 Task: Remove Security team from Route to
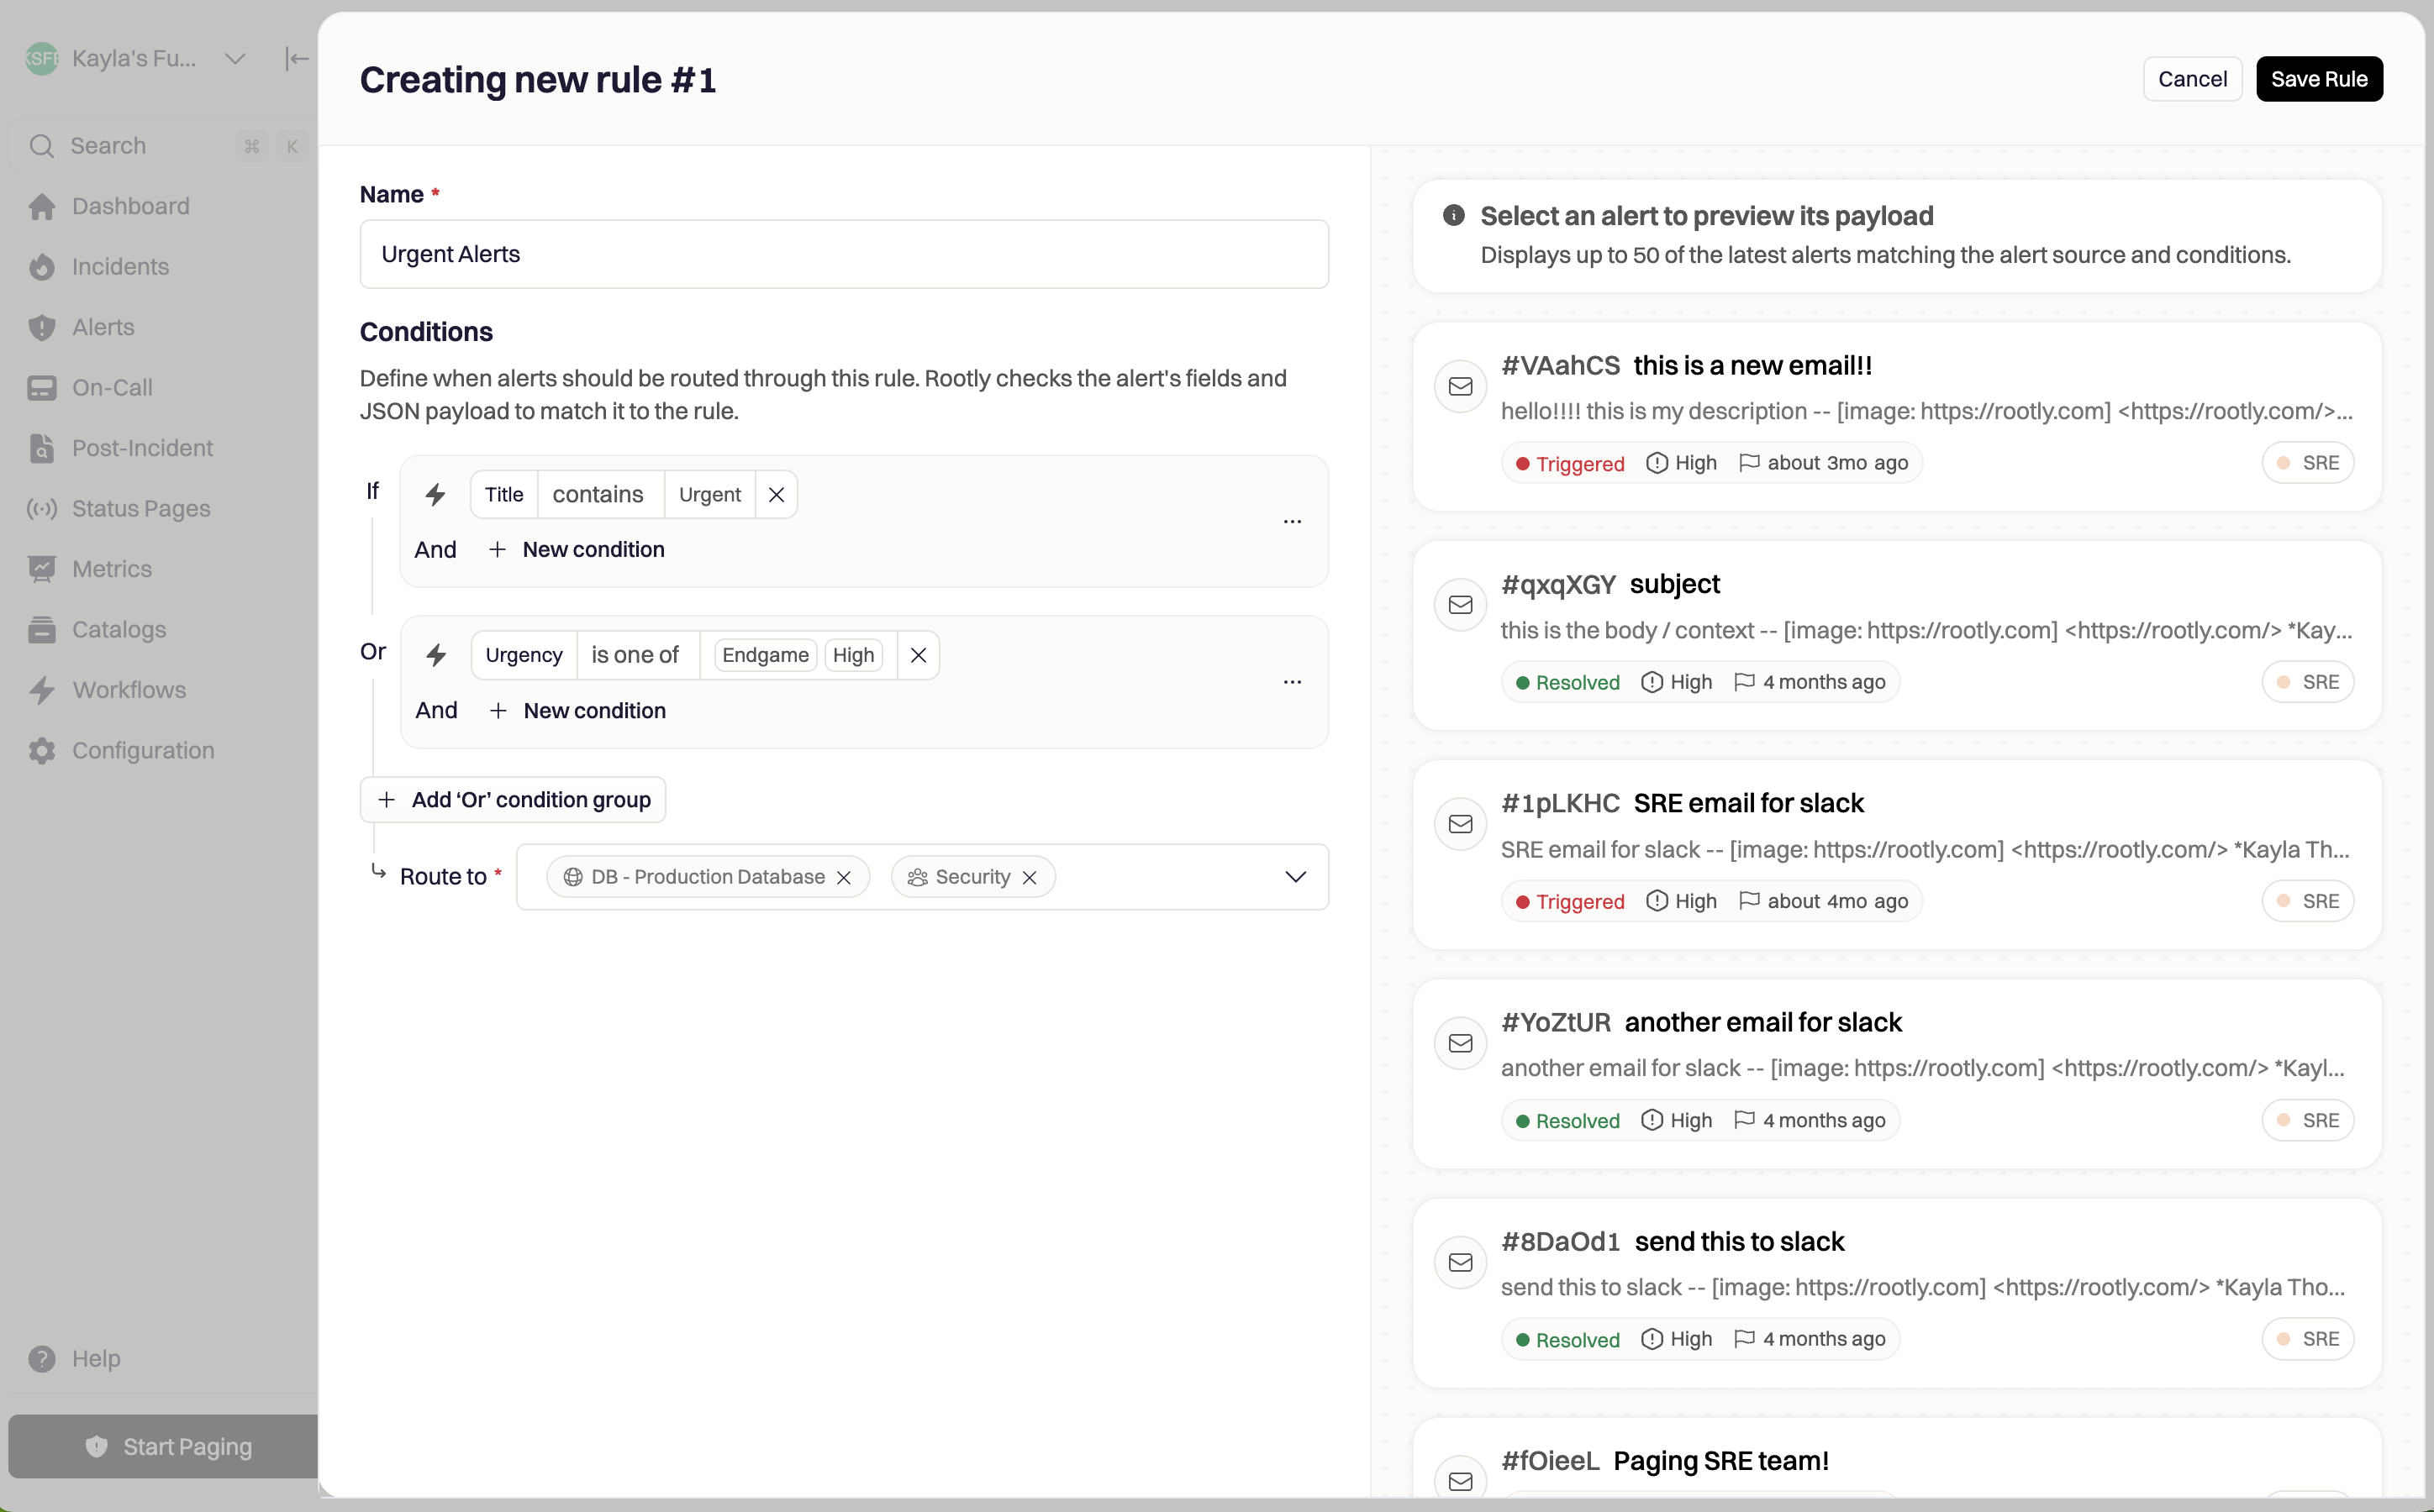1029,877
